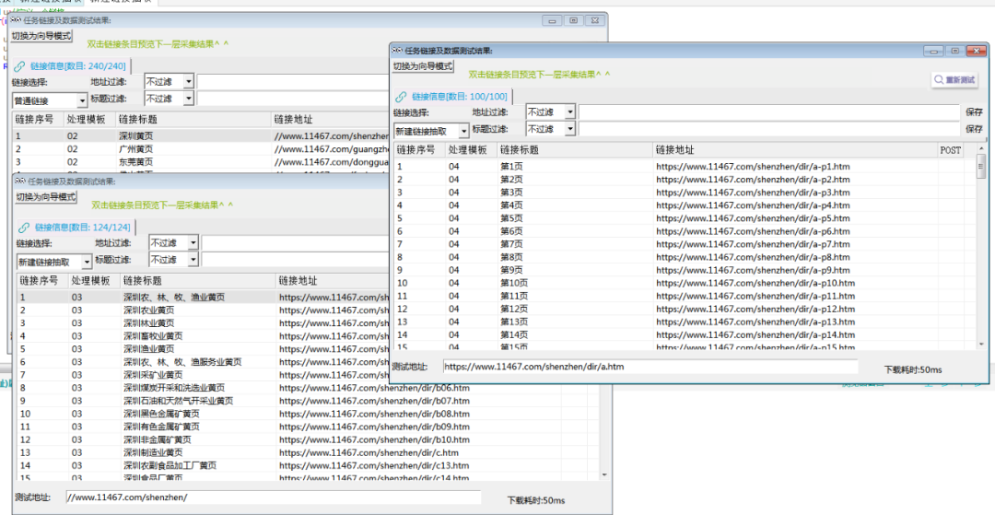Close the 240/240 link window
The image size is (995, 515).
tap(594, 20)
